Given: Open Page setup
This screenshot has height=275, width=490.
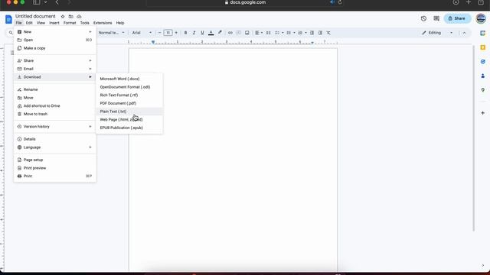Looking at the screenshot, I should point(55,160).
